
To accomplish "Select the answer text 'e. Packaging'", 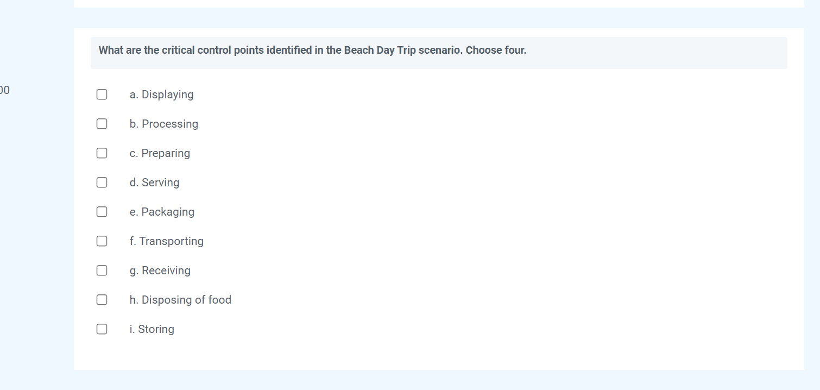I will [162, 211].
